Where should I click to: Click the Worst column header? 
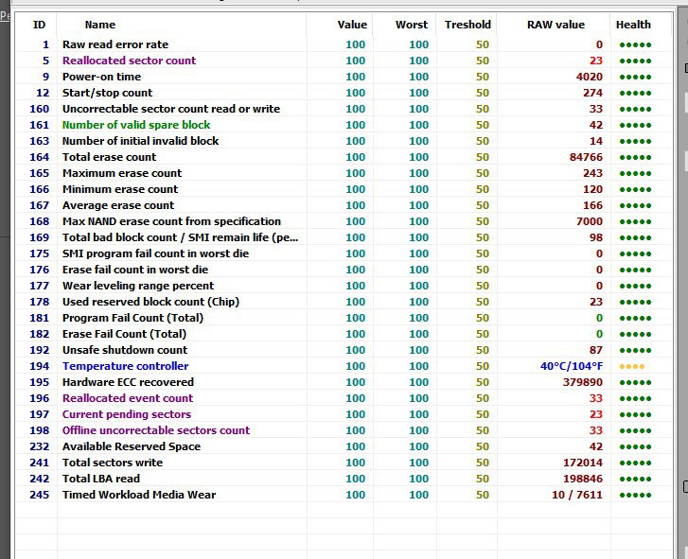tap(411, 25)
